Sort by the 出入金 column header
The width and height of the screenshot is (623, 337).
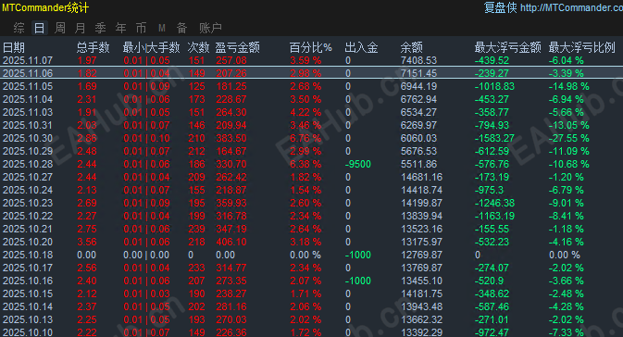361,48
